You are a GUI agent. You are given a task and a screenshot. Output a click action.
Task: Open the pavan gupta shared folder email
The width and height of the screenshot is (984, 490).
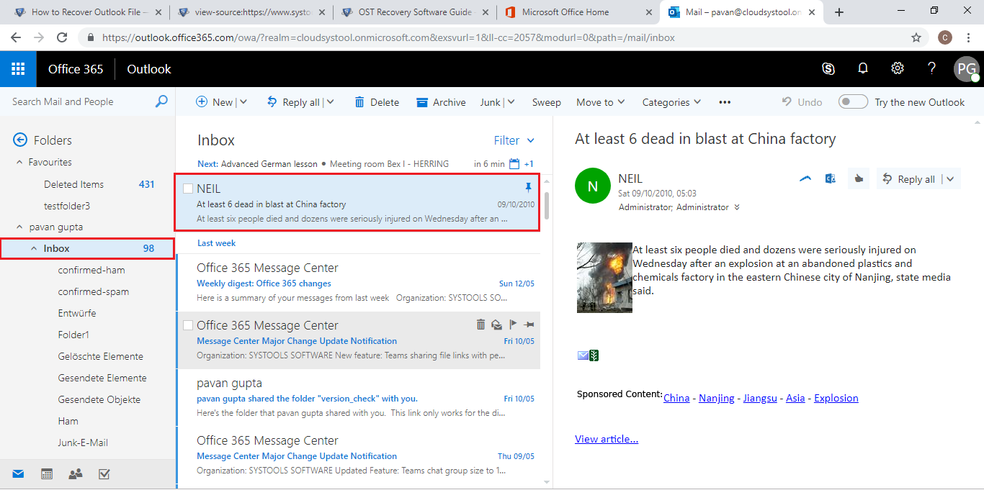[359, 398]
